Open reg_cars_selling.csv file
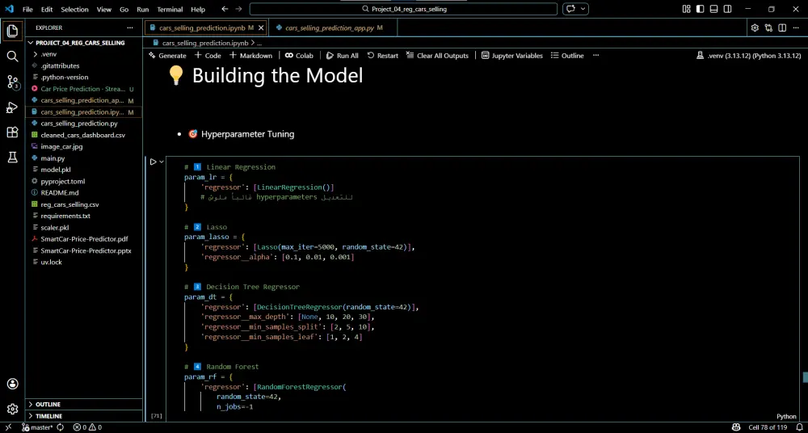The image size is (808, 433). click(x=84, y=204)
